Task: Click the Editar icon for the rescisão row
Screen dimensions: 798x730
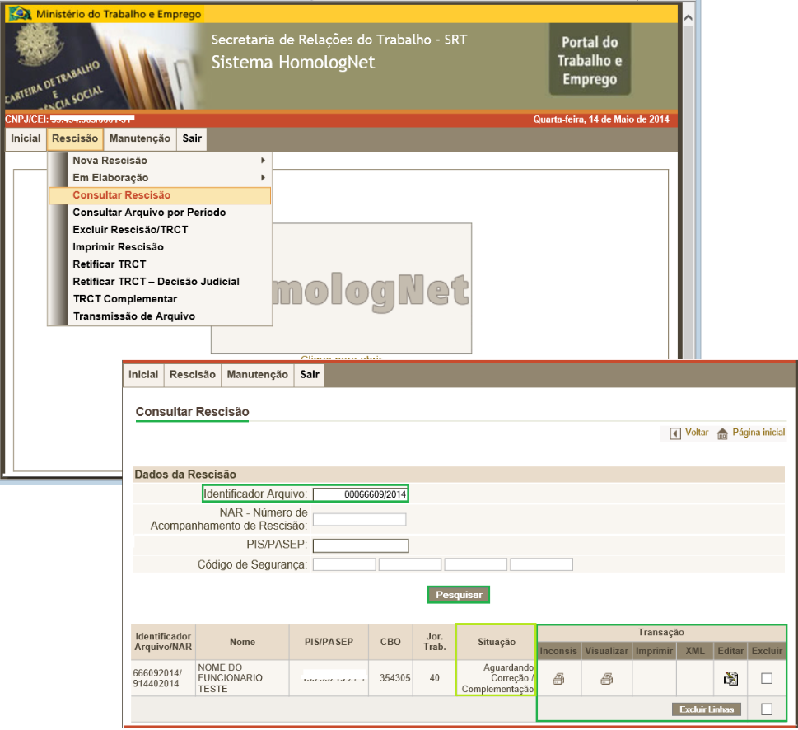Action: click(730, 679)
